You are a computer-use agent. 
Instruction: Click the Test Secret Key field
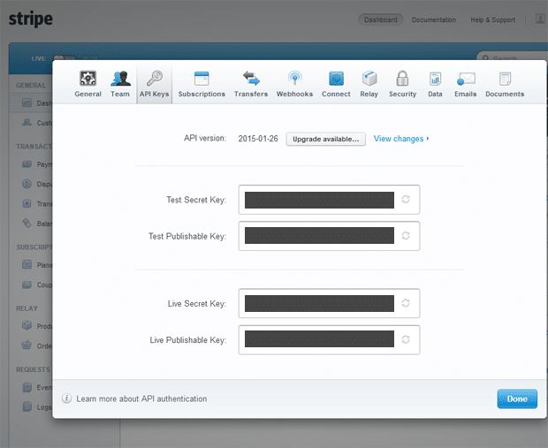pyautogui.click(x=329, y=200)
